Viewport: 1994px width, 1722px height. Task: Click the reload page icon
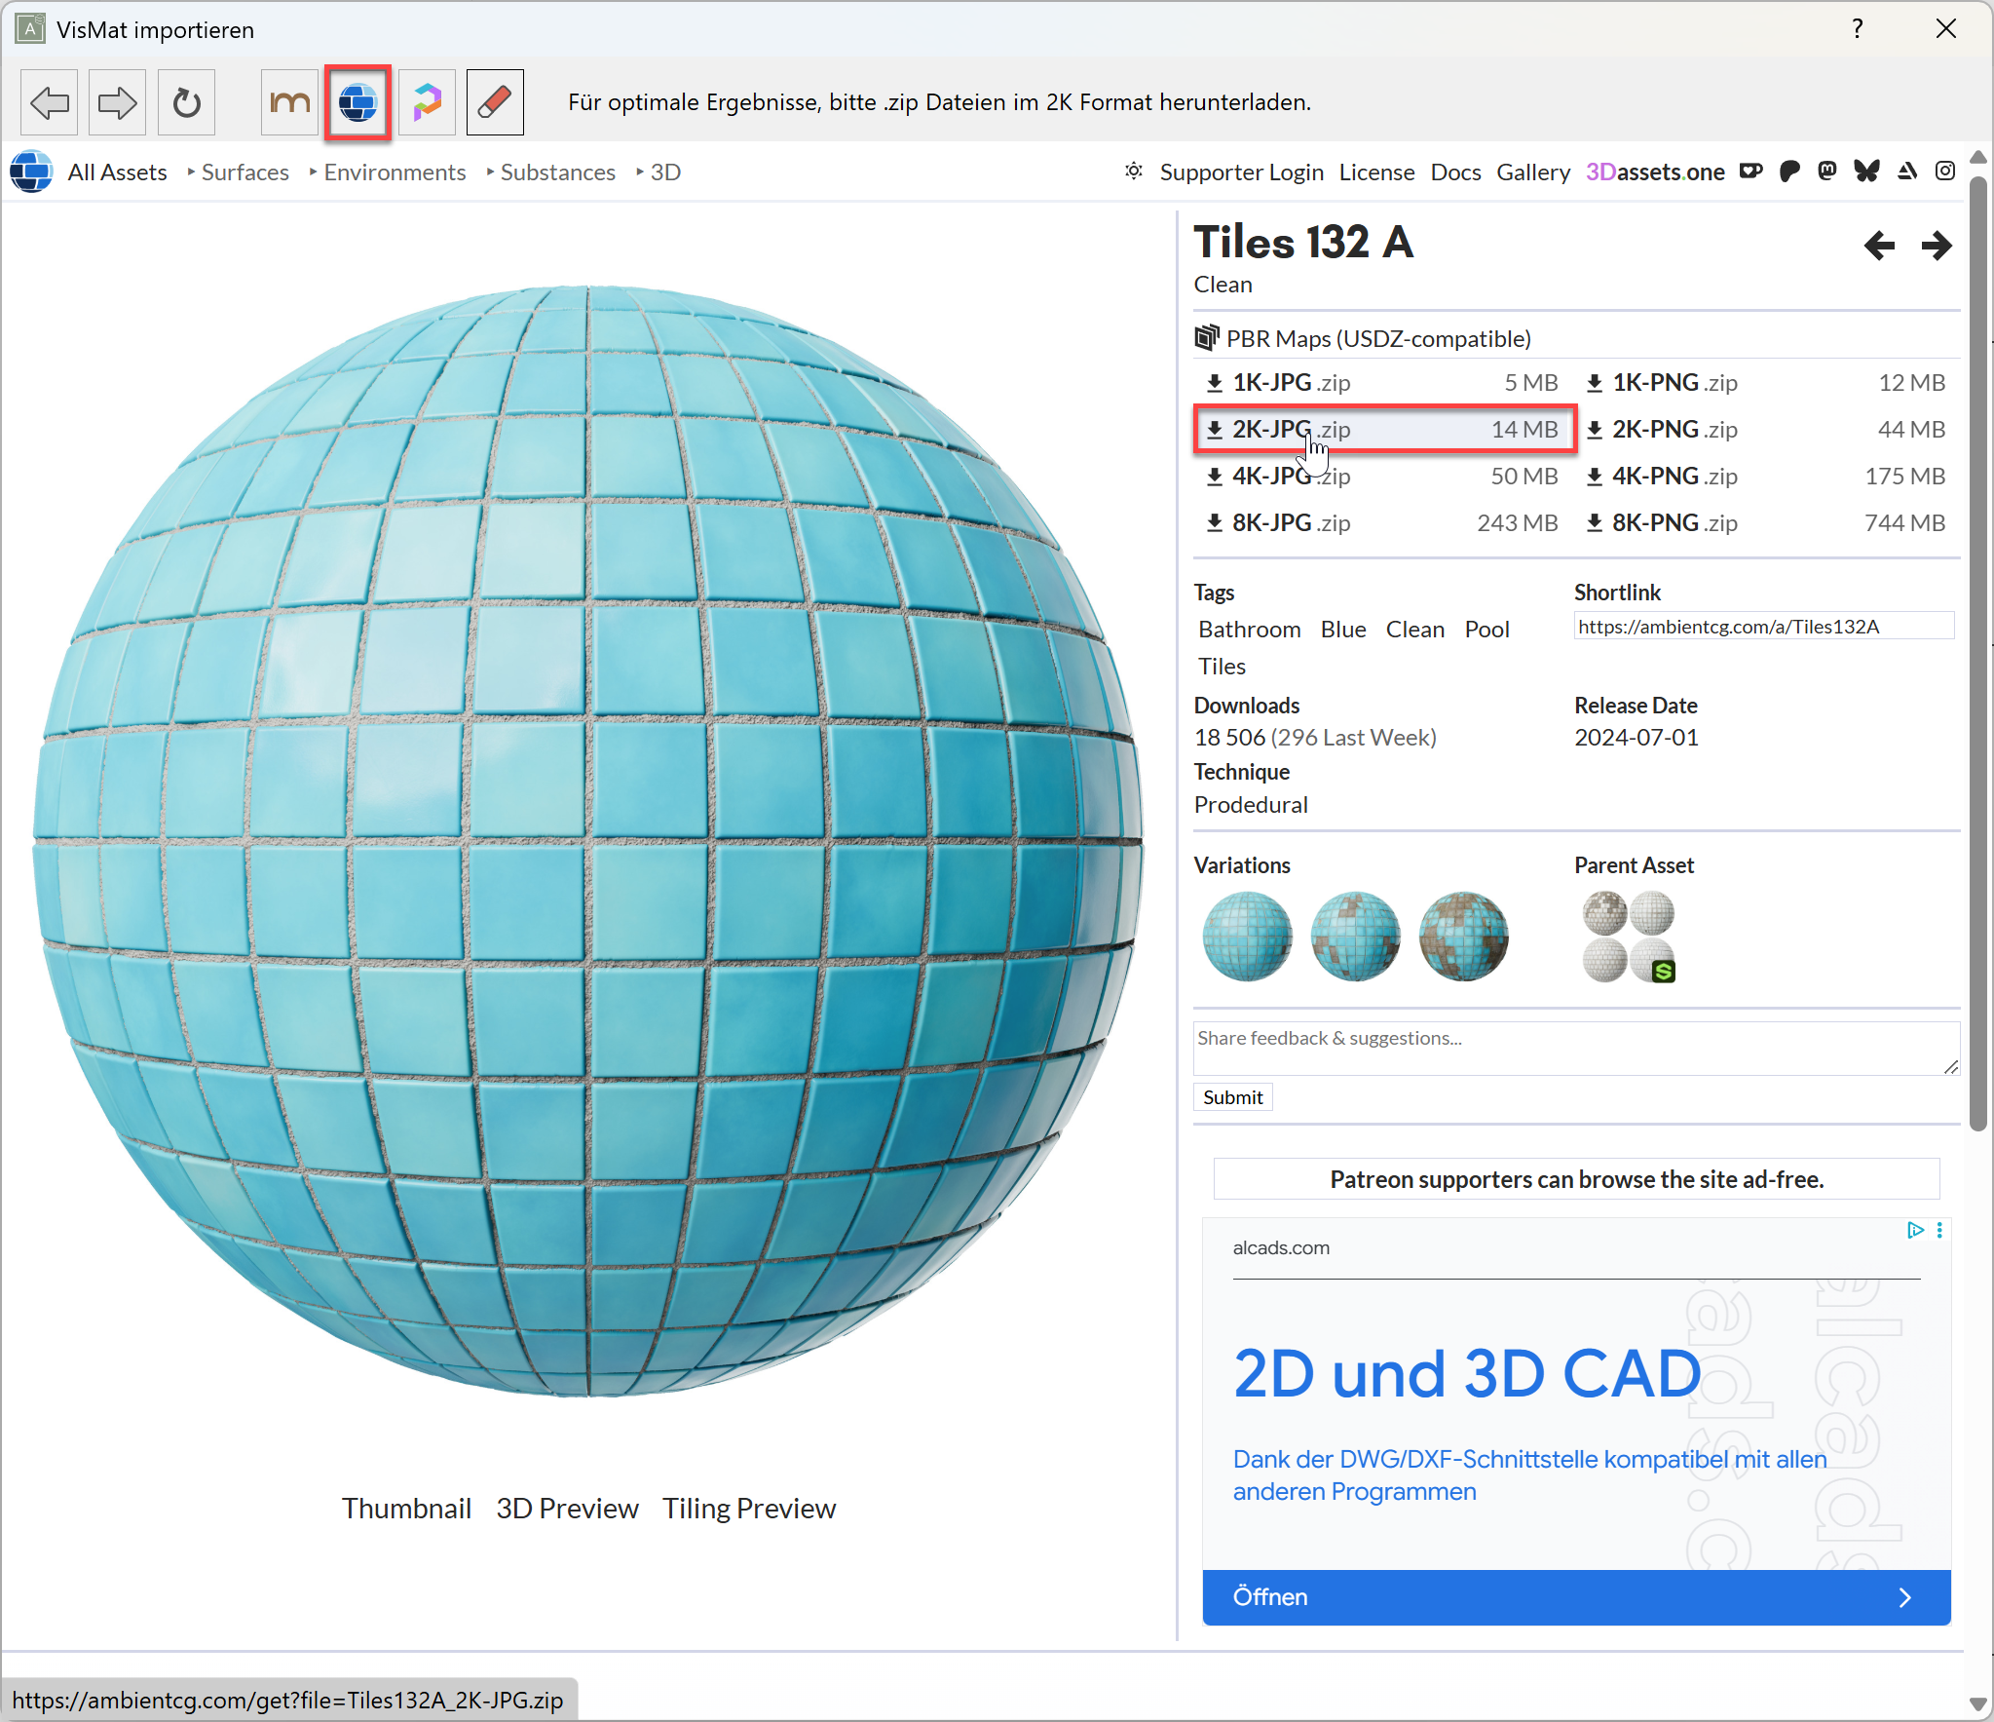pyautogui.click(x=186, y=102)
